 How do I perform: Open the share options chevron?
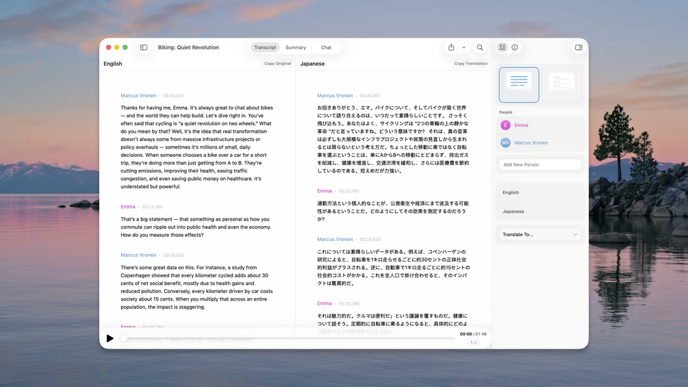(463, 47)
